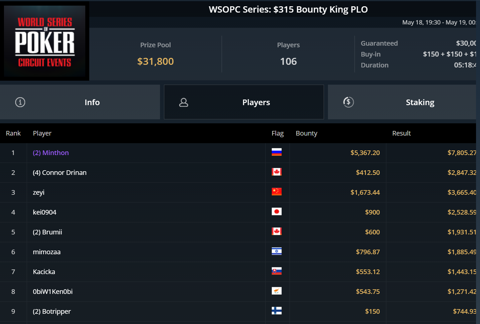This screenshot has width=480, height=324.
Task: Select player 0biW1Ken0bi in the list
Action: (53, 292)
